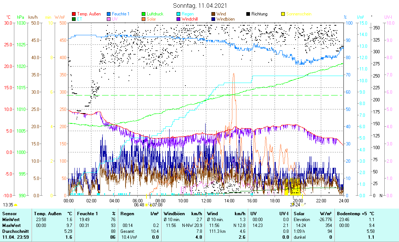Click the 06:48 sunrise time marker
This screenshot has width=399, height=242.
click(x=139, y=205)
